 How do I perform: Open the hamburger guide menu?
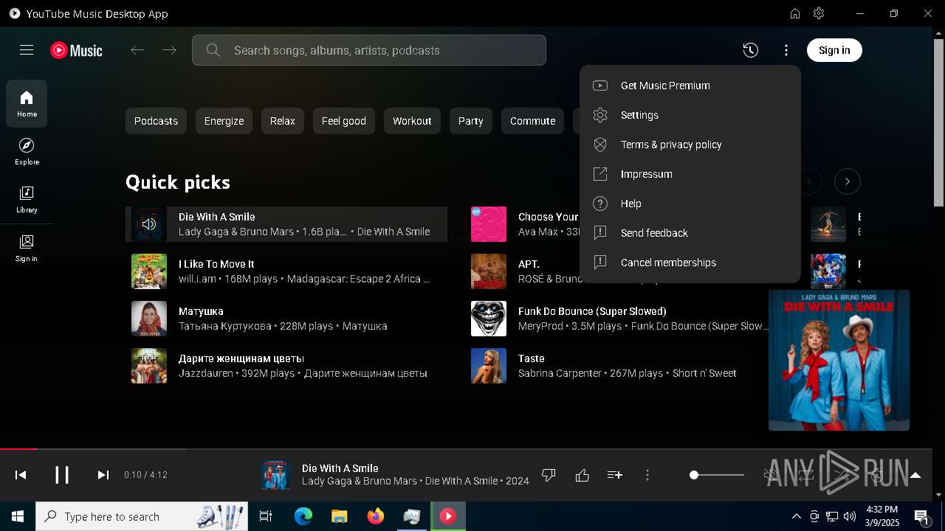pos(27,50)
